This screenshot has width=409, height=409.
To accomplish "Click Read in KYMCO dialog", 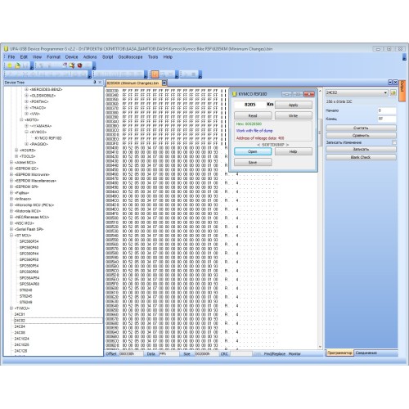I will (253, 115).
